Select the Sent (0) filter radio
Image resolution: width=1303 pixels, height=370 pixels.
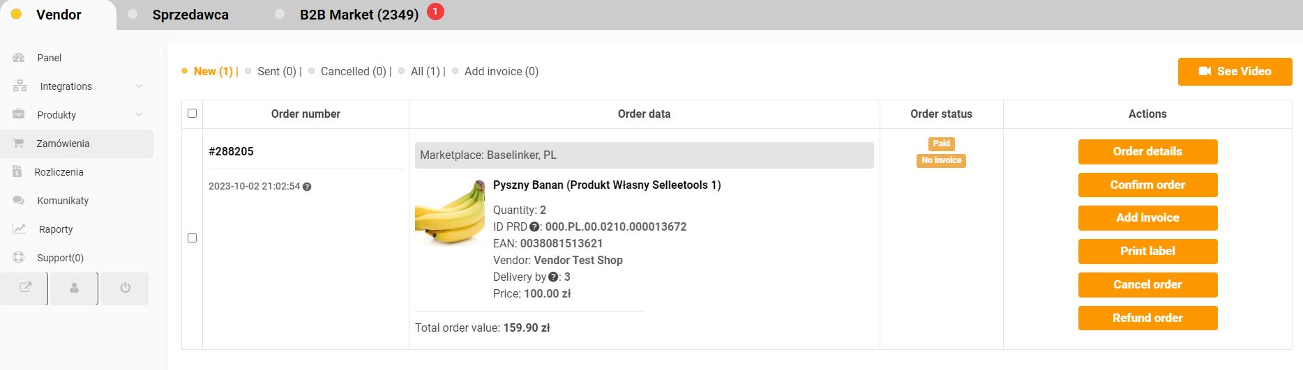click(248, 71)
